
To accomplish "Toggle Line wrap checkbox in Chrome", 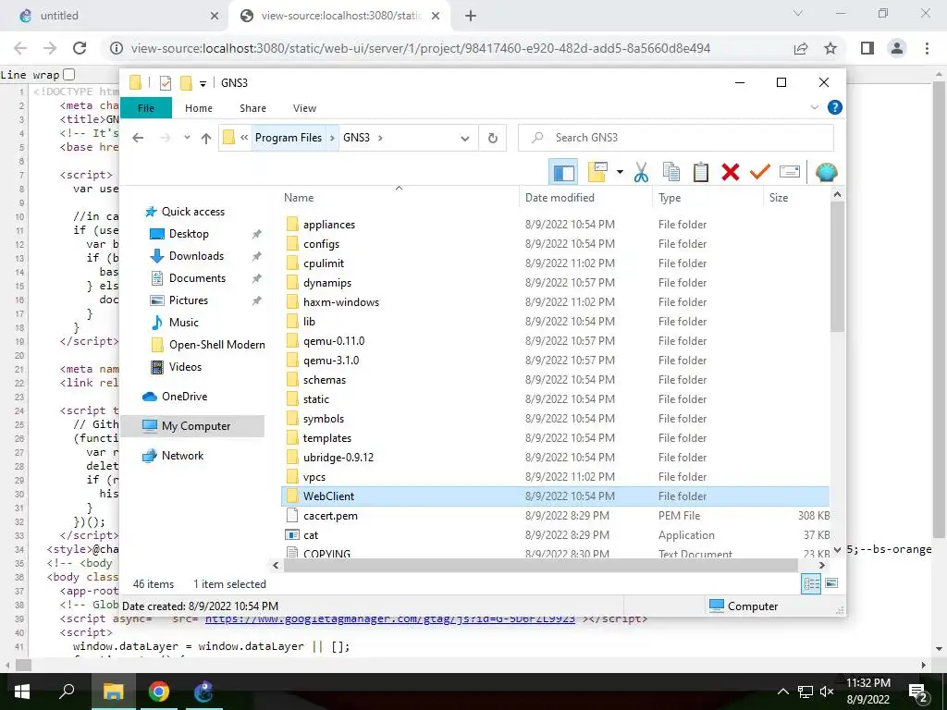I will point(68,74).
